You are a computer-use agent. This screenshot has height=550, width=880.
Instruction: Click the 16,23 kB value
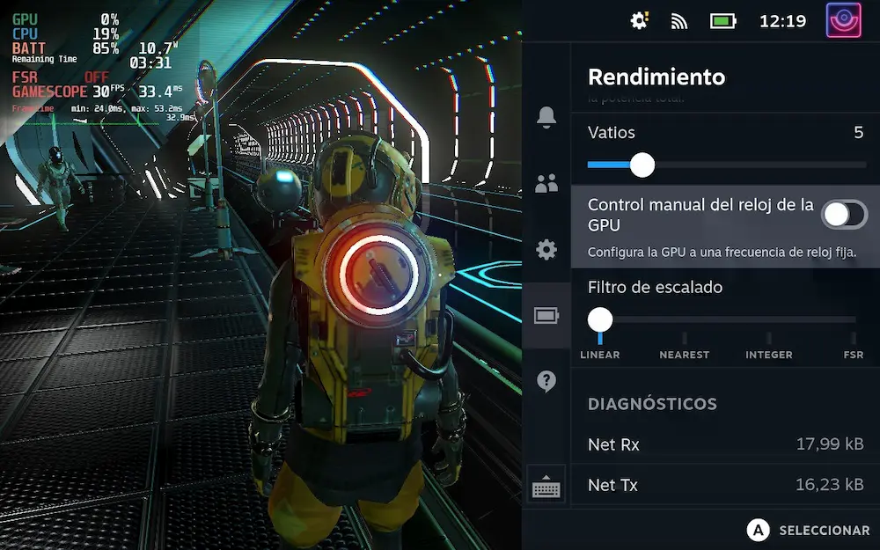(x=830, y=485)
